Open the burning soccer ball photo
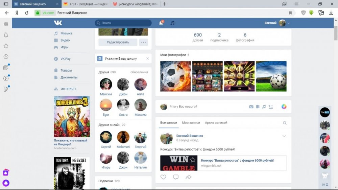The height and width of the screenshot is (190, 338). click(175, 76)
